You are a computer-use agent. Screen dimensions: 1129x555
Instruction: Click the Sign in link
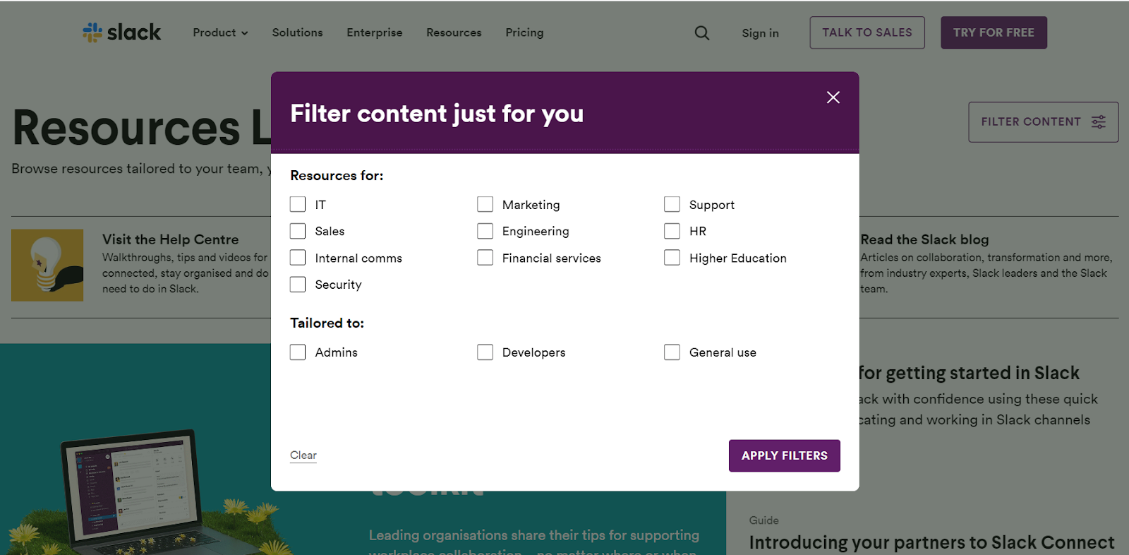(x=760, y=33)
